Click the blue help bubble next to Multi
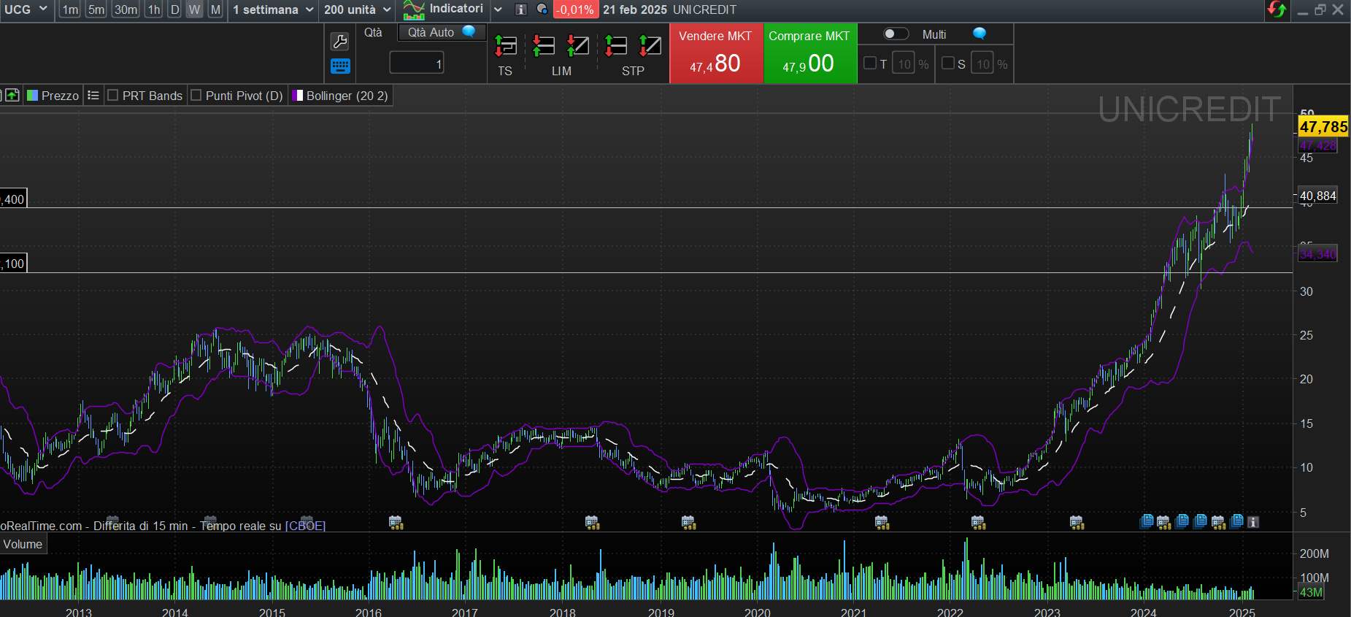This screenshot has width=1351, height=617. coord(979,34)
